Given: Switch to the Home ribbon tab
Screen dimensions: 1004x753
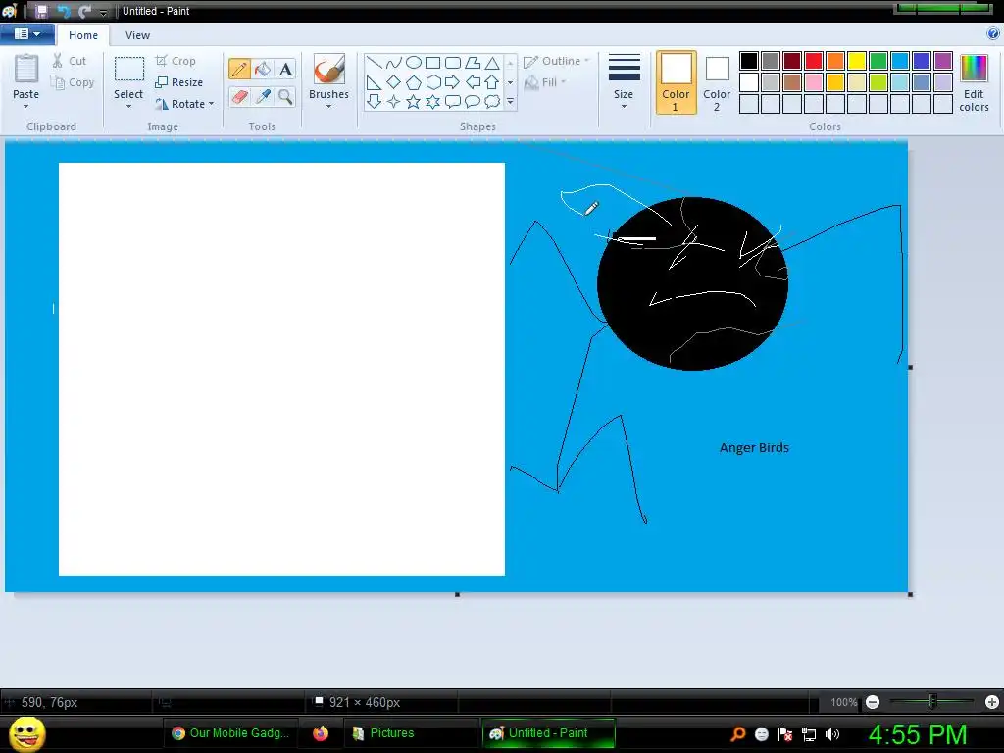Looking at the screenshot, I should (83, 35).
